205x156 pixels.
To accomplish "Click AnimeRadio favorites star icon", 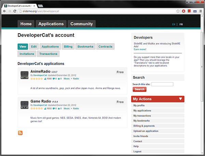I will point(59,79).
